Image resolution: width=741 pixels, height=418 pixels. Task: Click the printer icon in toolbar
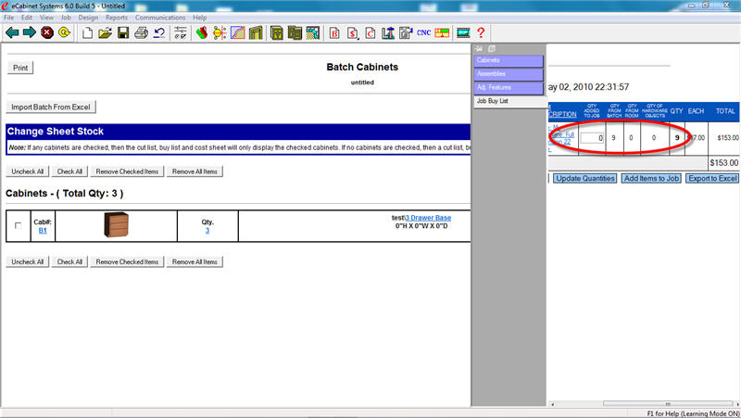pos(141,33)
